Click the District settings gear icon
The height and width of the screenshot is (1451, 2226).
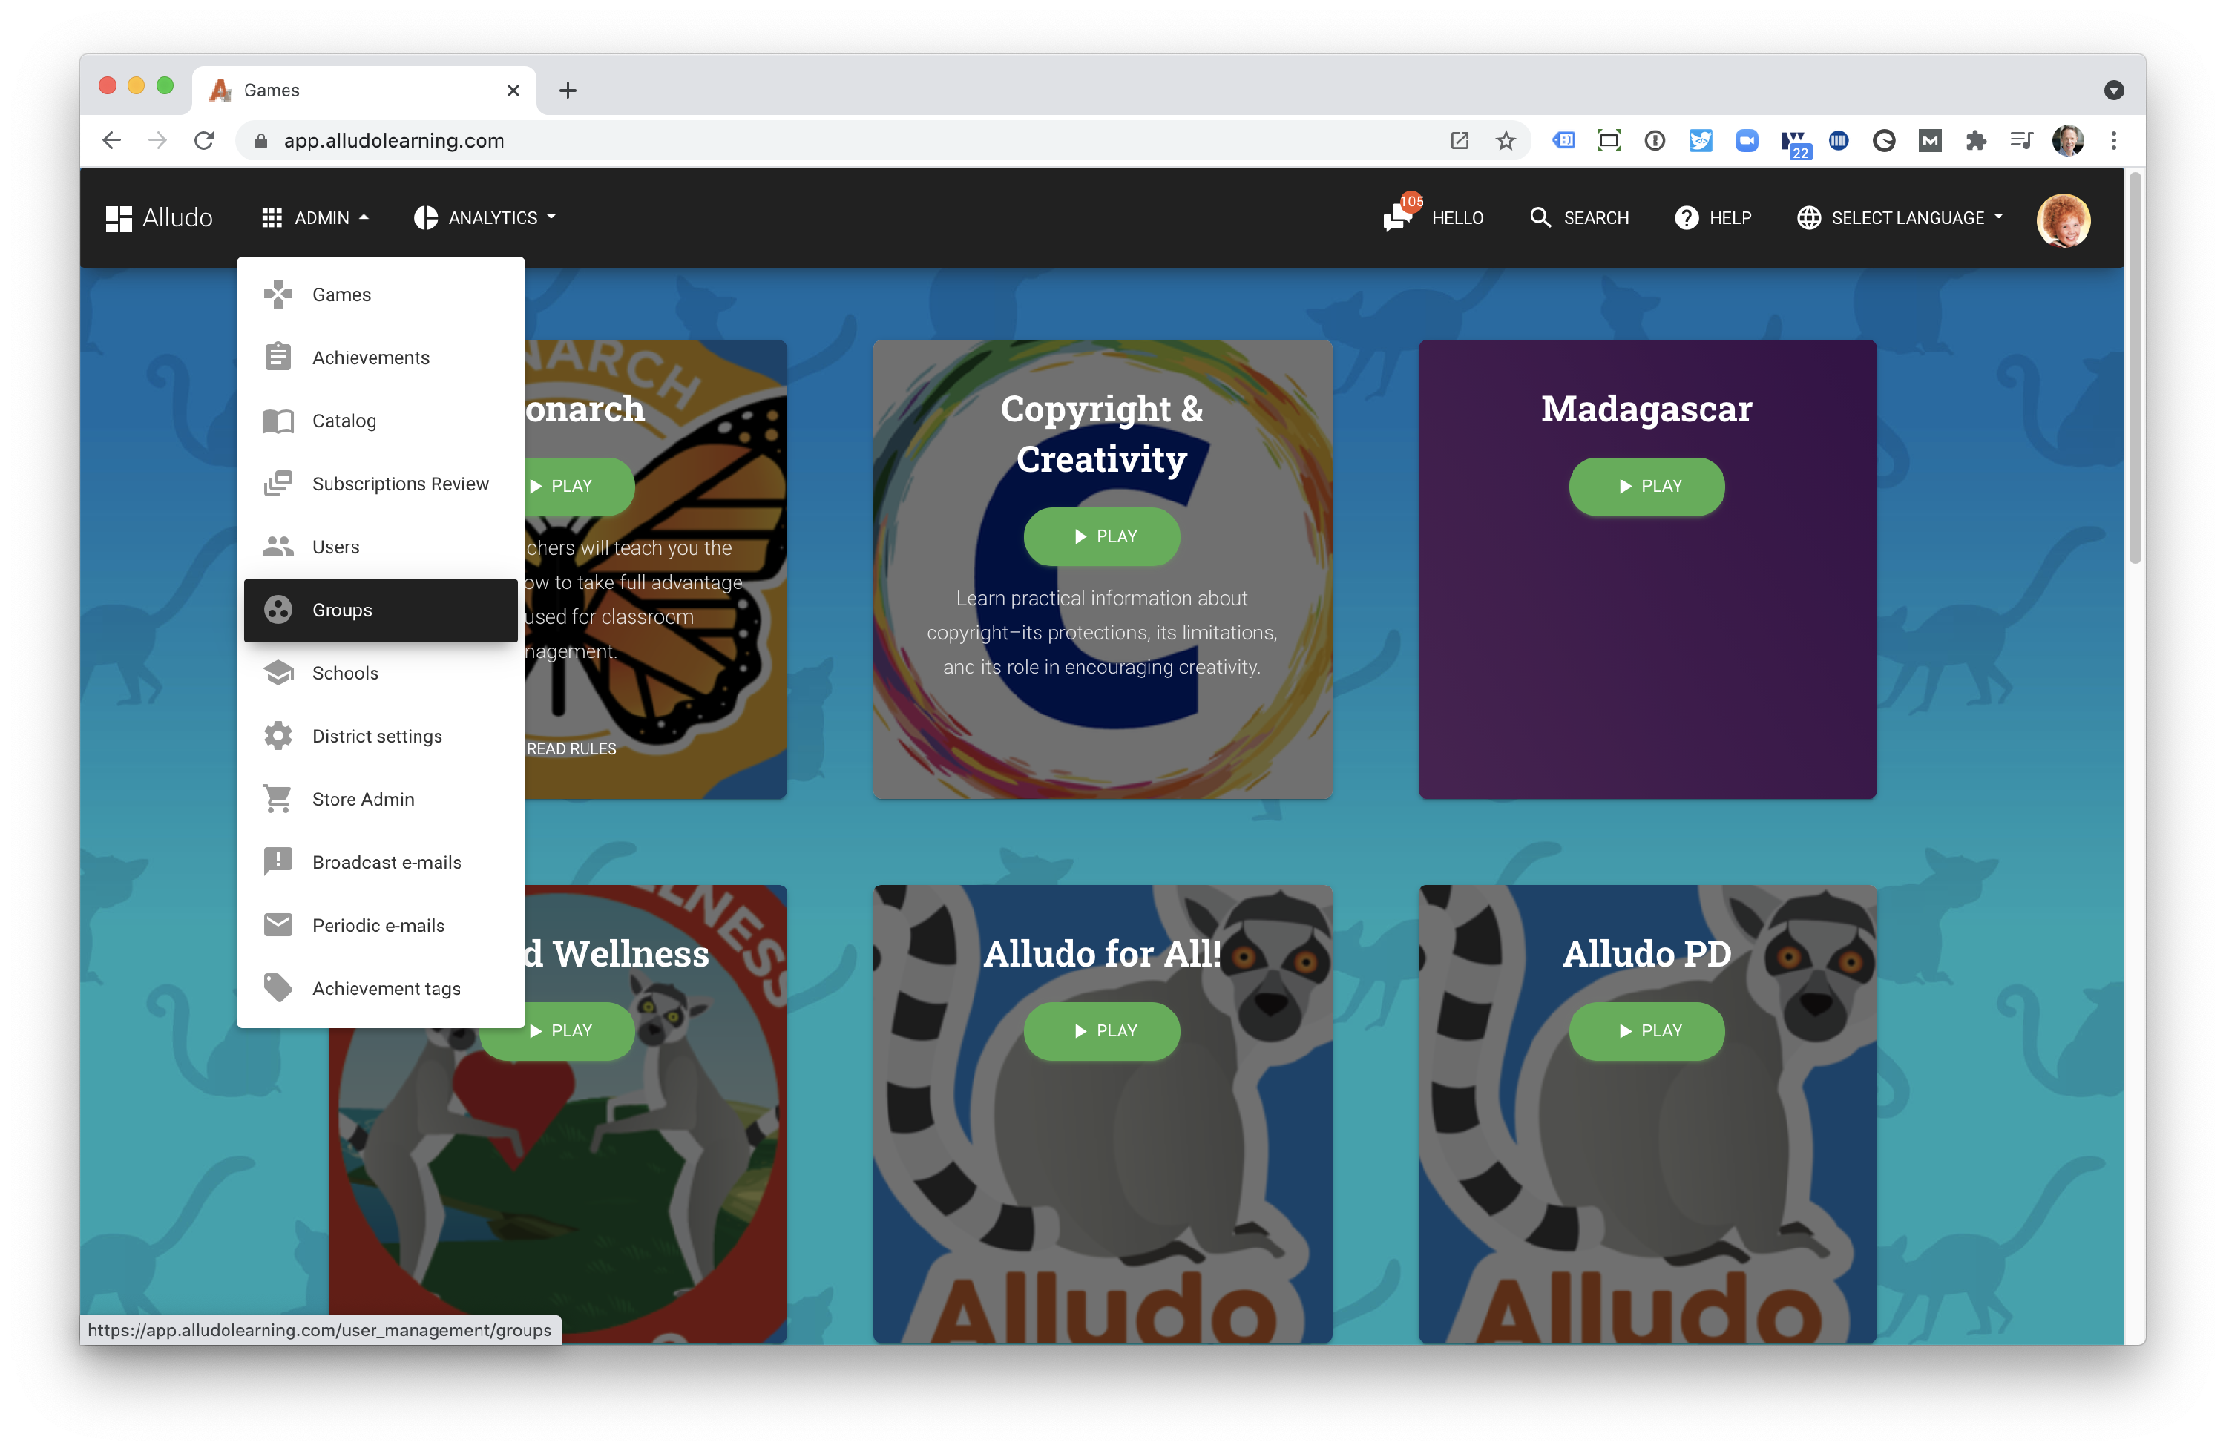tap(278, 736)
